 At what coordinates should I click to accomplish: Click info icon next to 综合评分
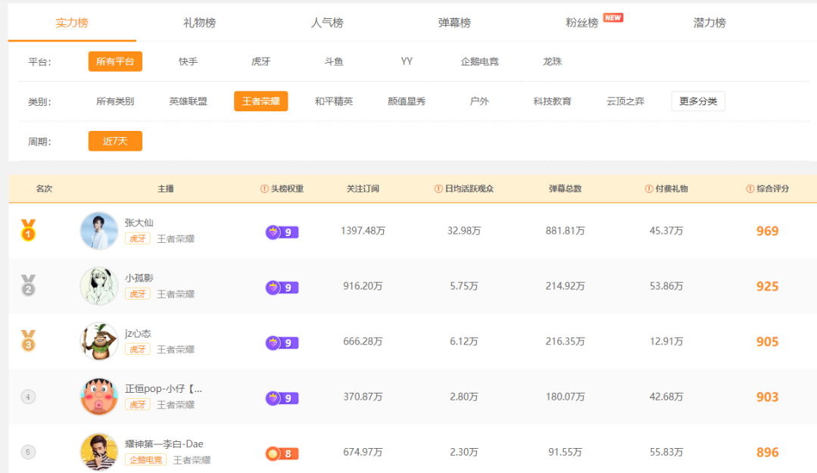tap(750, 188)
